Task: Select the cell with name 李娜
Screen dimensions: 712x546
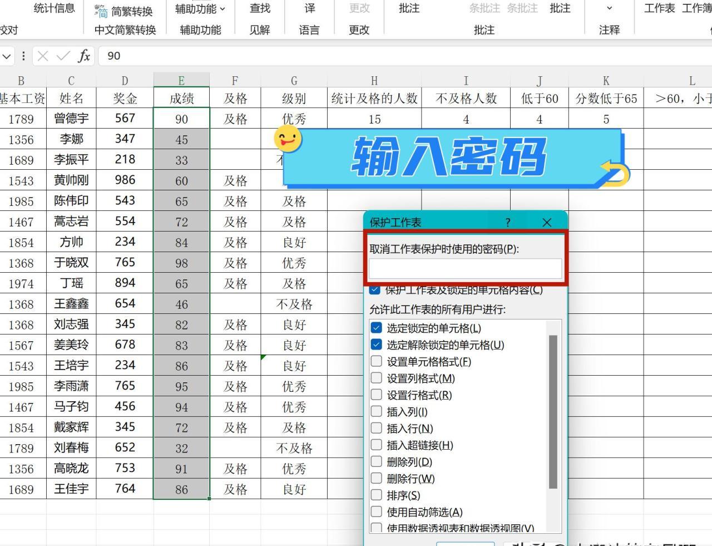Action: pyautogui.click(x=71, y=139)
